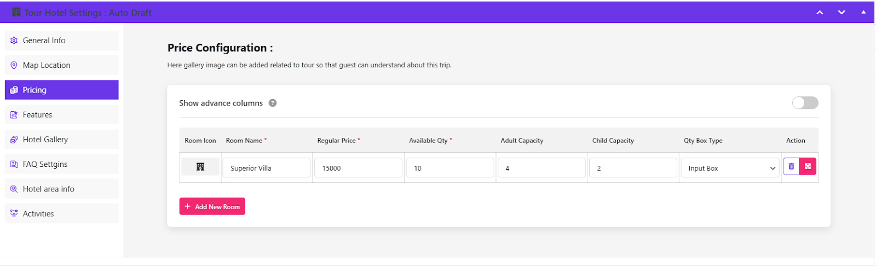Click the hotel icon in the header bar
The height and width of the screenshot is (266, 876).
(16, 12)
